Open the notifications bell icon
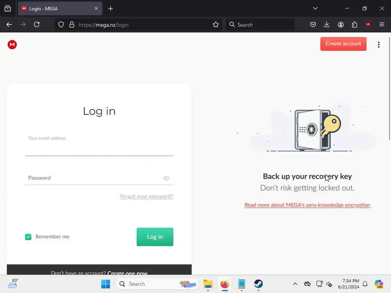Screen dimensions: 391x293 pos(365,284)
